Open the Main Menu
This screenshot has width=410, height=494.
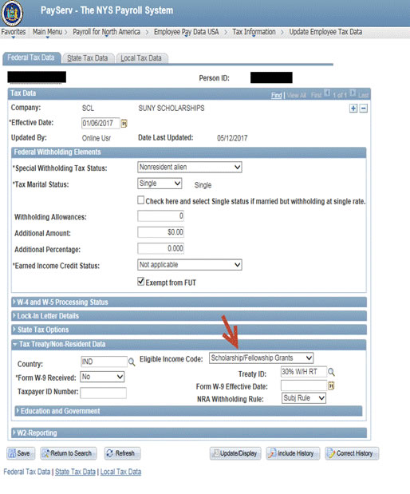(x=48, y=32)
